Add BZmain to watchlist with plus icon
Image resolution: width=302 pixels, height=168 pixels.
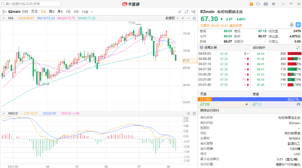pyautogui.click(x=298, y=25)
